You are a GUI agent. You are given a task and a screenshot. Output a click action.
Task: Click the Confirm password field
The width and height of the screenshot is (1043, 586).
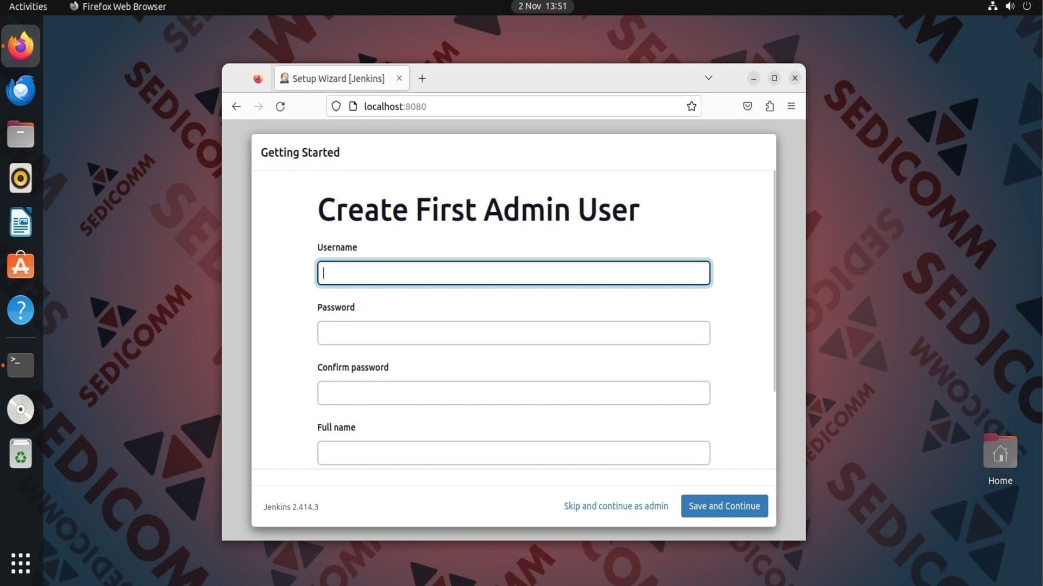pyautogui.click(x=513, y=393)
